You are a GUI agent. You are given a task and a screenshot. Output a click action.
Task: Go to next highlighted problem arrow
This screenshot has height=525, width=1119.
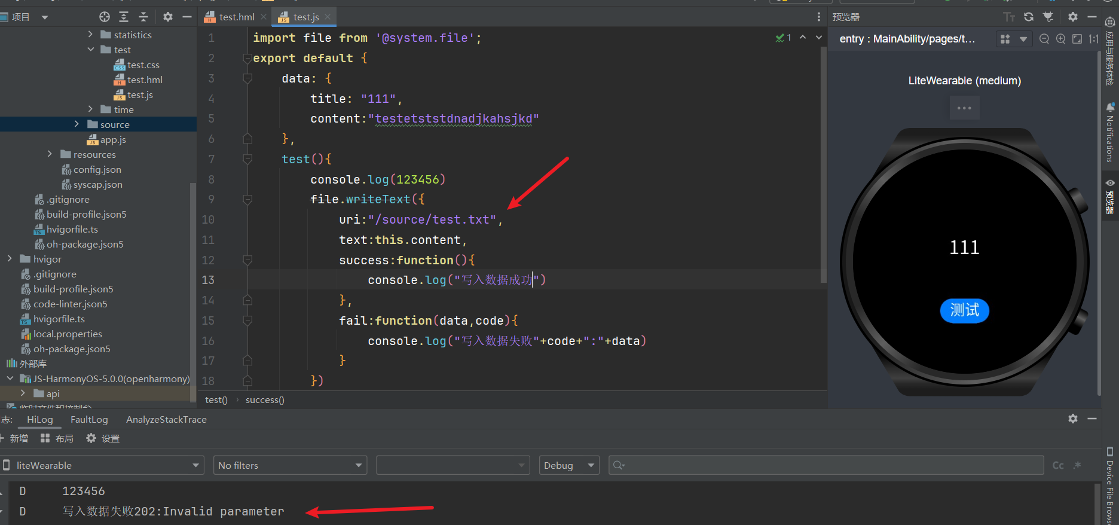pyautogui.click(x=819, y=38)
